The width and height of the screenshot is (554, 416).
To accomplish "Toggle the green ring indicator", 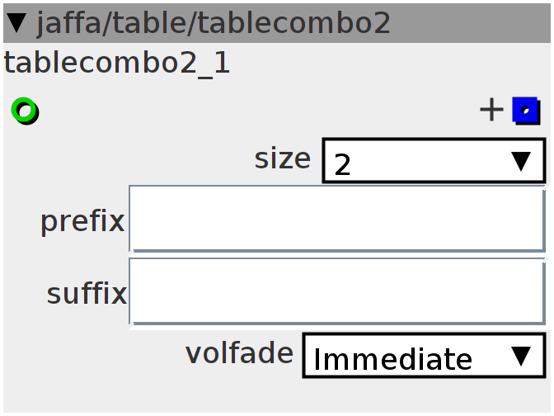I will [25, 111].
